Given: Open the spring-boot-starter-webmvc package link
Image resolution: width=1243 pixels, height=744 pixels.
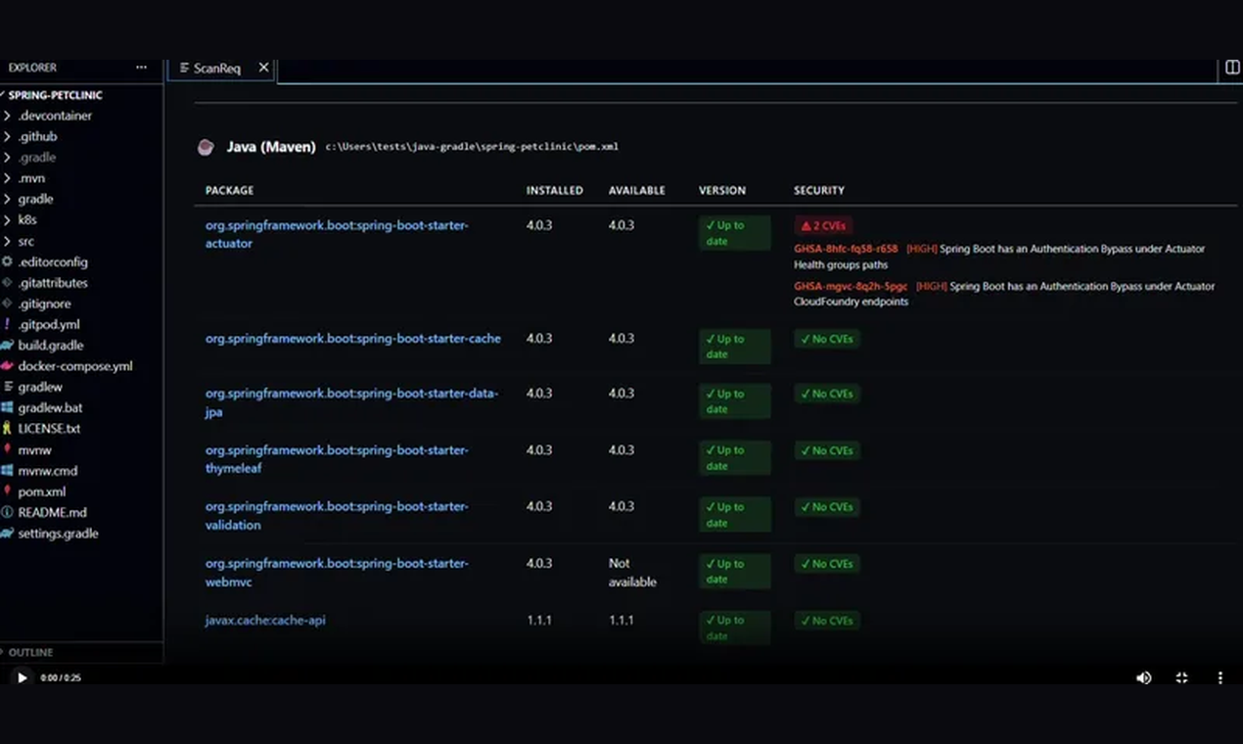Looking at the screenshot, I should (x=337, y=573).
